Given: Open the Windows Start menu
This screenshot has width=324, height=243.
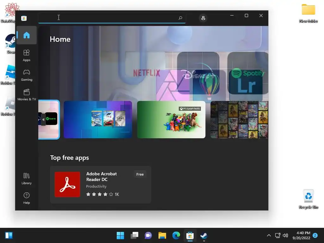Looking at the screenshot, I should pos(120,235).
